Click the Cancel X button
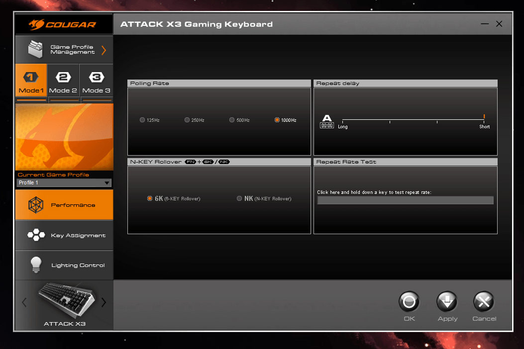The width and height of the screenshot is (524, 349). pyautogui.click(x=484, y=302)
